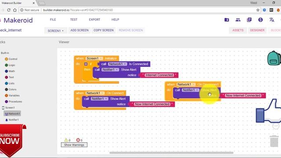Open the EXPORT menu
Viewport: 281px width, 158px height.
(94, 19)
